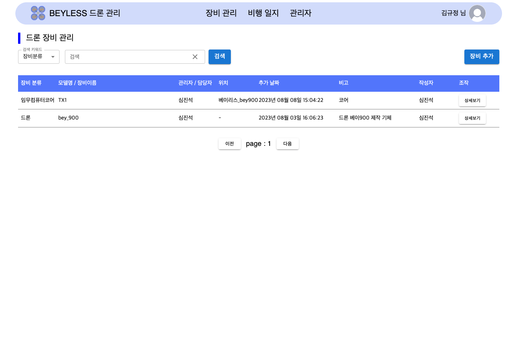The height and width of the screenshot is (357, 517).
Task: Click the BEYLESS drone logo icon
Action: tap(38, 13)
